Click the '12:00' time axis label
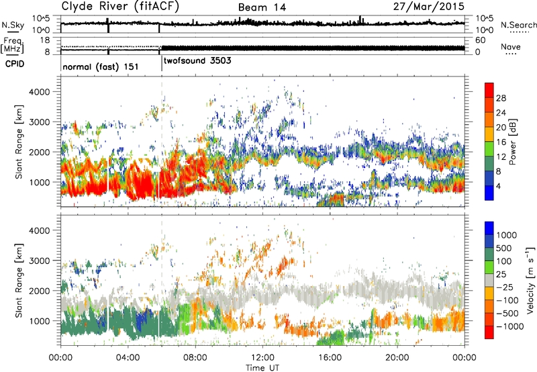537x372 pixels. pos(262,358)
